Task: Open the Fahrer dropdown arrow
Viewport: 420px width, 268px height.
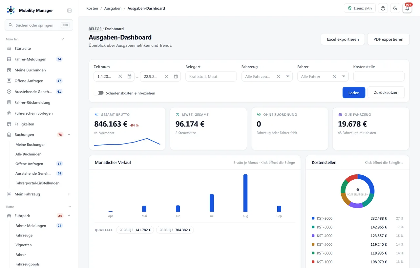Action: (344, 77)
